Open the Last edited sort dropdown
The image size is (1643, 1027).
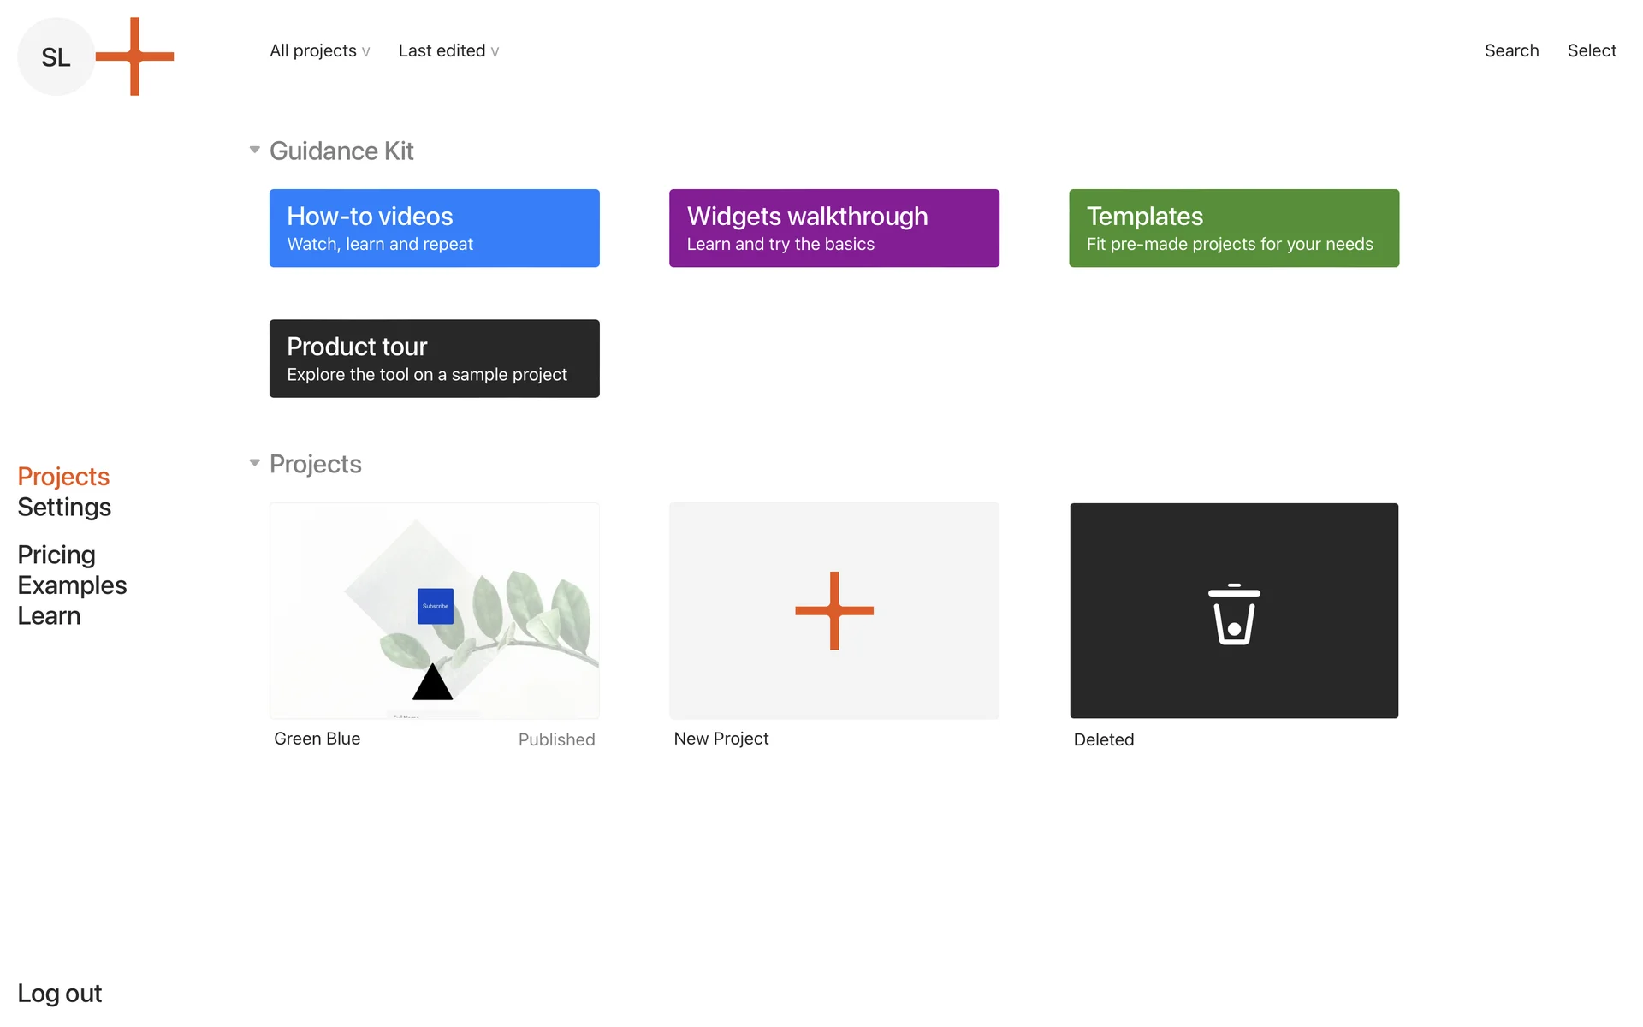click(x=448, y=50)
